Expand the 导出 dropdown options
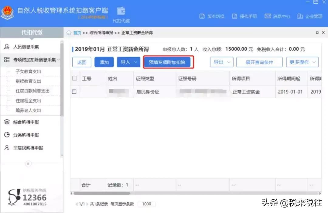 pyautogui.click(x=222, y=62)
